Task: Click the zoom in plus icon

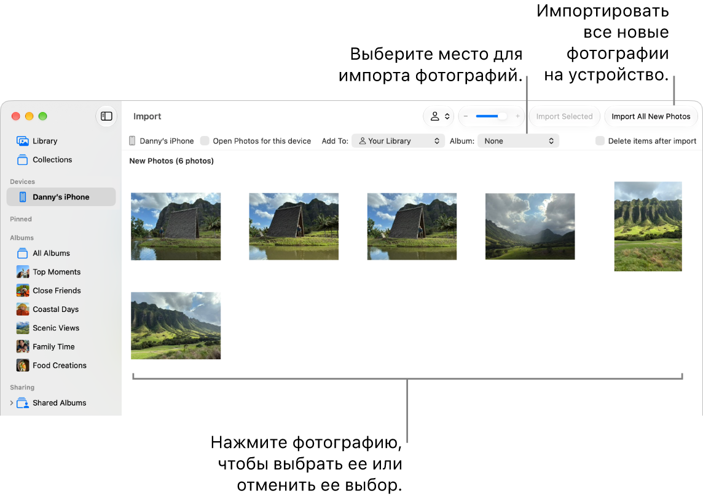Action: click(x=517, y=116)
